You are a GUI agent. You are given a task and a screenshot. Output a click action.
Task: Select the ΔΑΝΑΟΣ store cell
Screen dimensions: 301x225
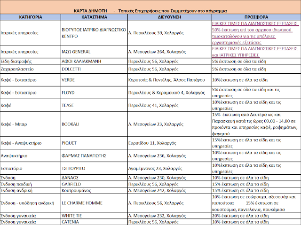click(94, 178)
